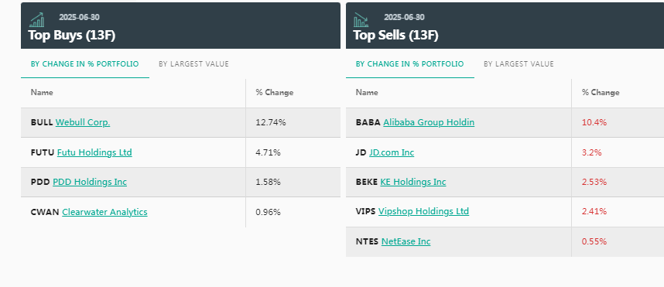Select By Change in % Portfolio tab under Top Buys
The width and height of the screenshot is (664, 287).
pyautogui.click(x=84, y=64)
